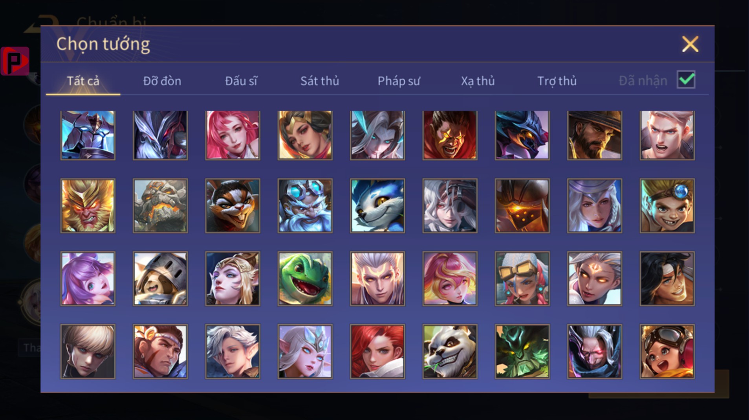Toggle the Đã nhận checkbox
Image resolution: width=749 pixels, height=420 pixels.
coord(686,80)
